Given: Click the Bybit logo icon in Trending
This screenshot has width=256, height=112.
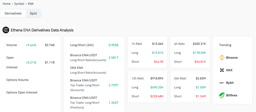Looking at the screenshot, I should tap(222, 83).
